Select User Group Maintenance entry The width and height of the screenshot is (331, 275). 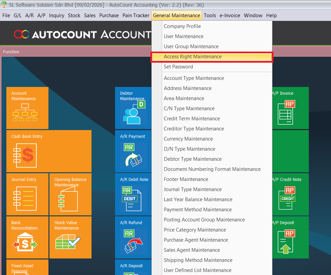pyautogui.click(x=191, y=47)
